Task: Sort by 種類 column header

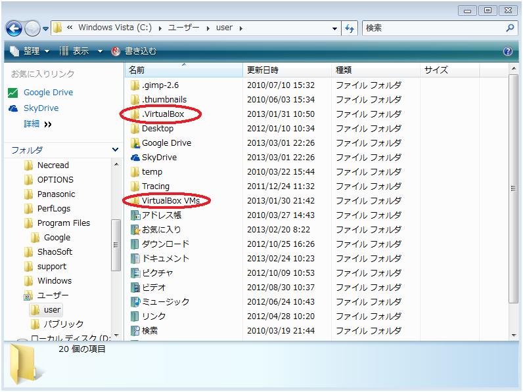Action: coord(376,70)
